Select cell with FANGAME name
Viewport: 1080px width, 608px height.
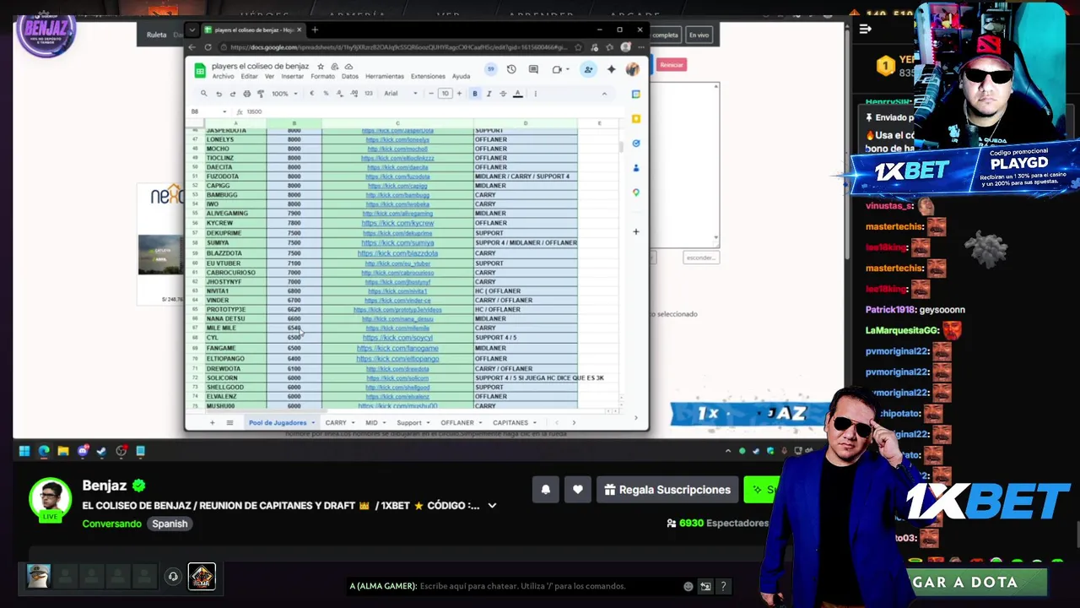pos(235,348)
